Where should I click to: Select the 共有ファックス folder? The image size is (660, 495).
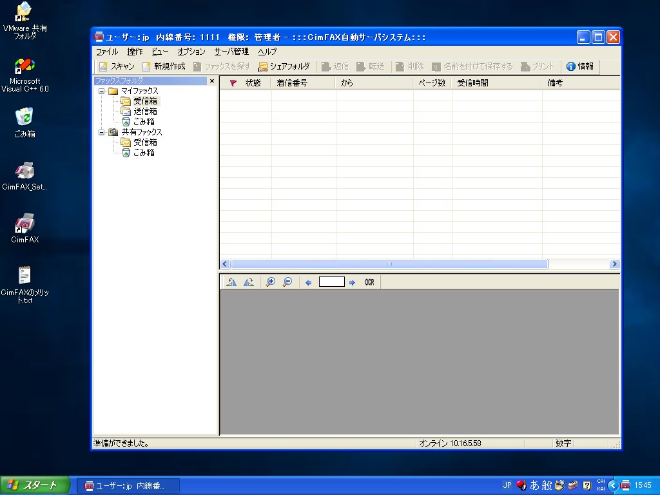point(142,132)
